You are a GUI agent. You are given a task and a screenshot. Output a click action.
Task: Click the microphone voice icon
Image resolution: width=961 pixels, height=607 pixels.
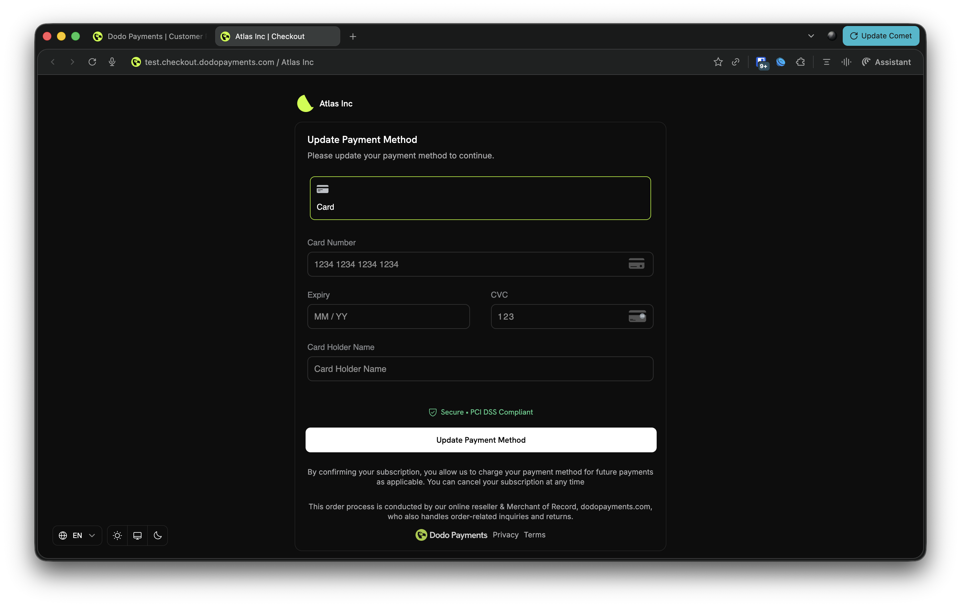point(112,62)
